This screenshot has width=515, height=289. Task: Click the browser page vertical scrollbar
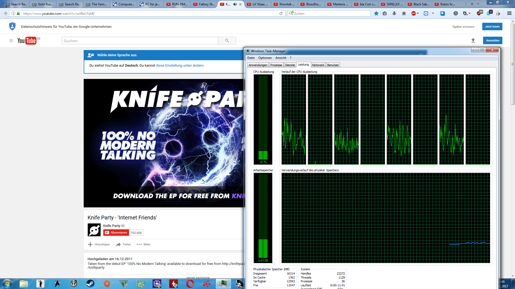pos(513,64)
